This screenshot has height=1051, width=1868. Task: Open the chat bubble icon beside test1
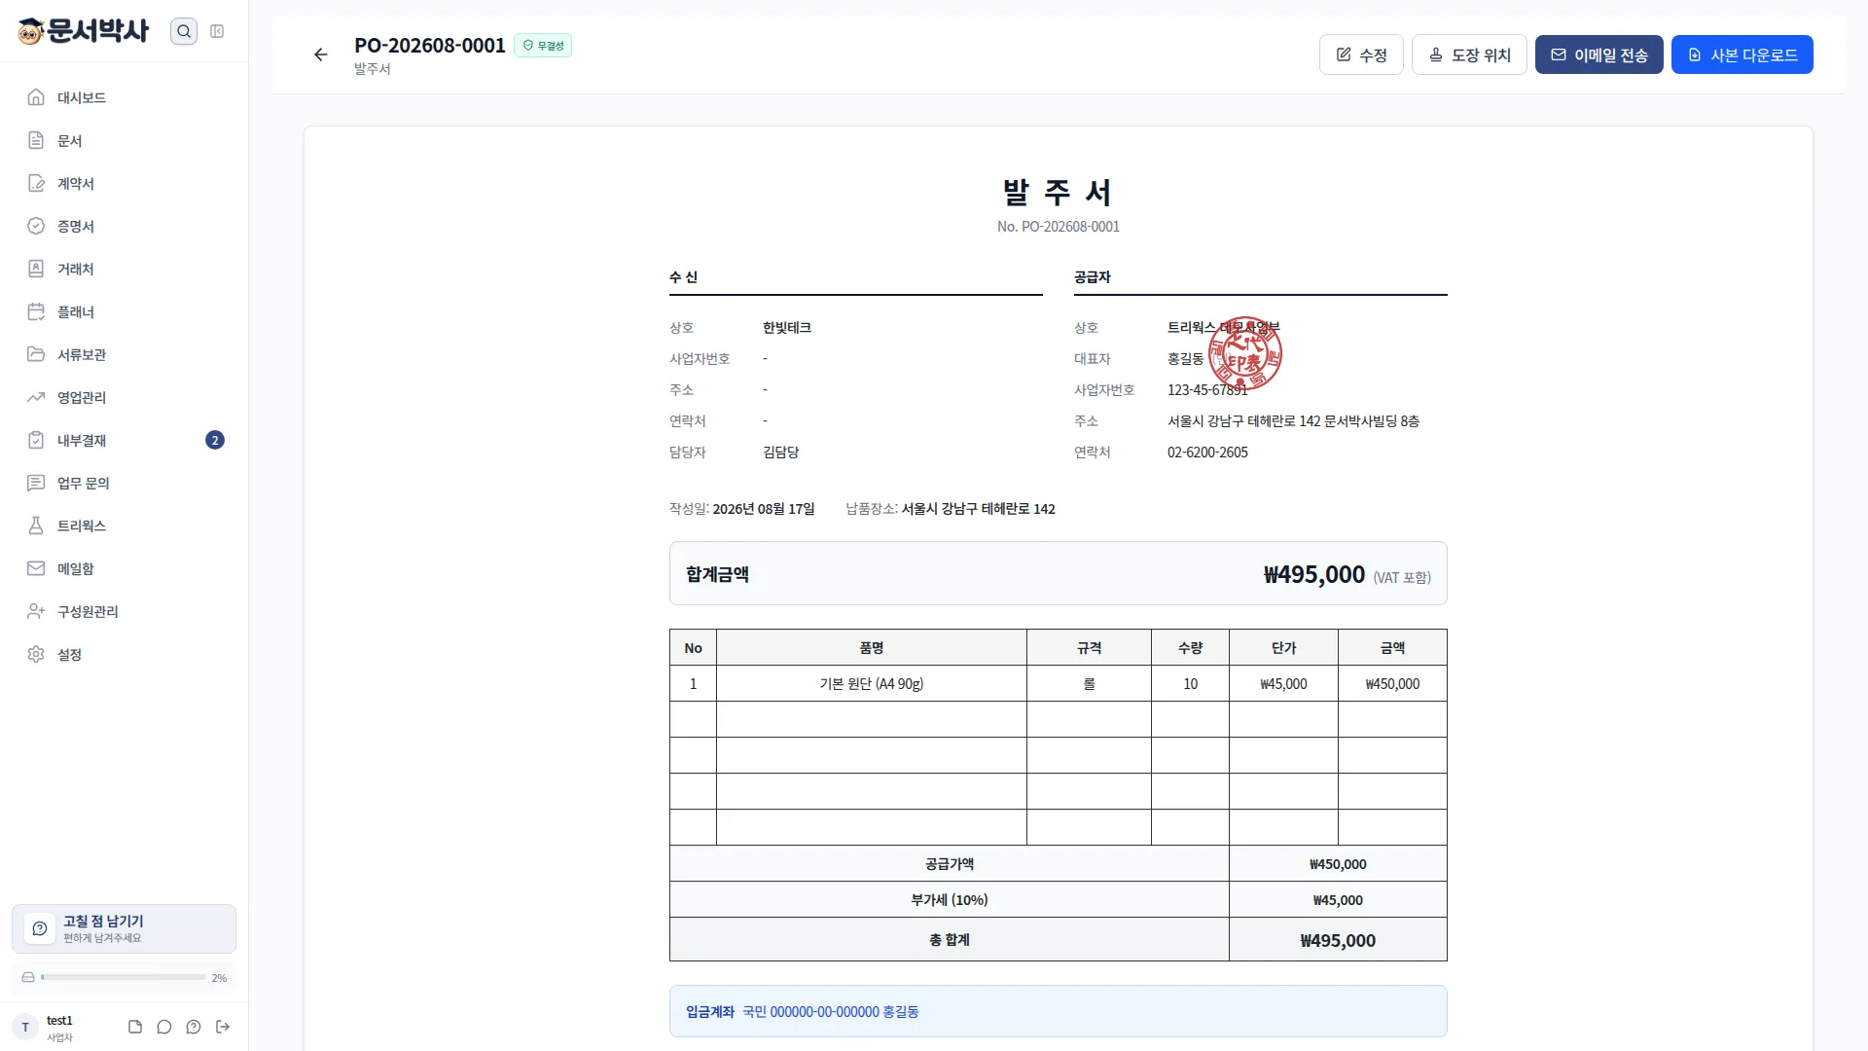pos(164,1027)
